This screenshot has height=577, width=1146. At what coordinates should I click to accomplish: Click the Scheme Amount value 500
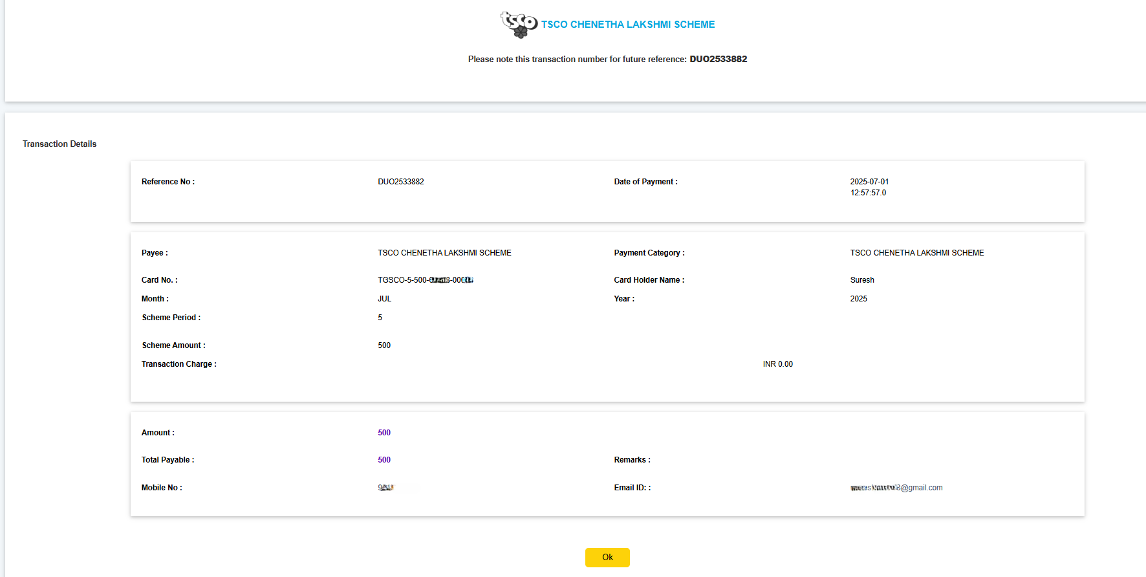point(384,345)
